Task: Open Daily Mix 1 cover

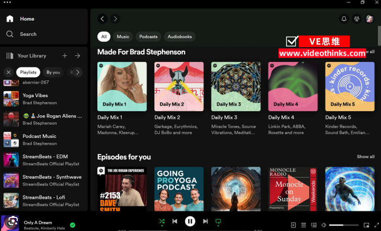Action: [x=122, y=87]
